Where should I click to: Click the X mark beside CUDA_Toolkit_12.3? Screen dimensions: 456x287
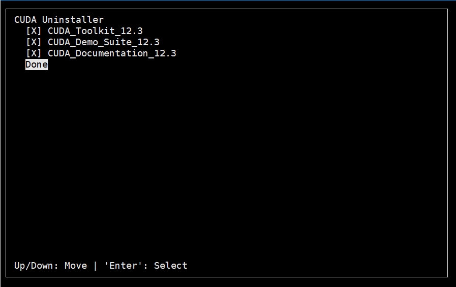(x=34, y=31)
